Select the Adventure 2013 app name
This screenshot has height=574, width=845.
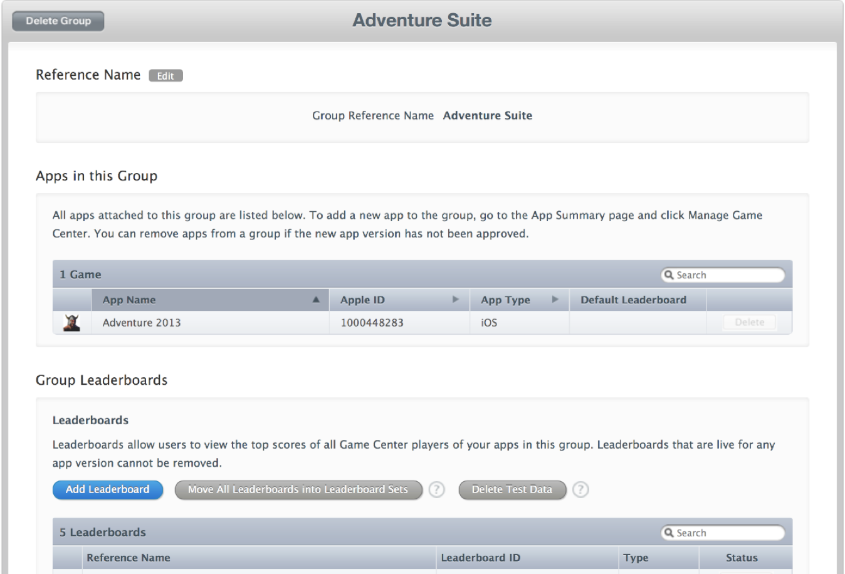142,323
